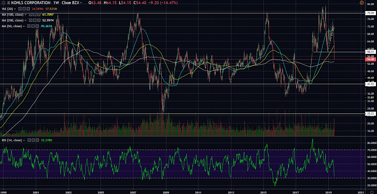Open settings for the Vol (20) indicator

point(24,9)
